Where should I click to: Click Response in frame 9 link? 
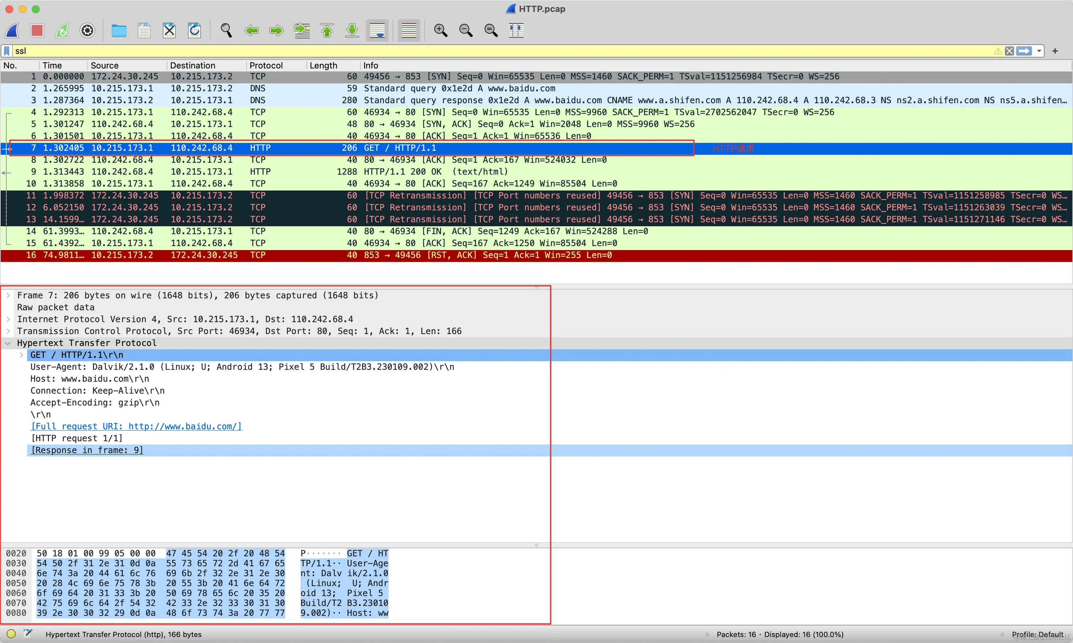(x=87, y=450)
